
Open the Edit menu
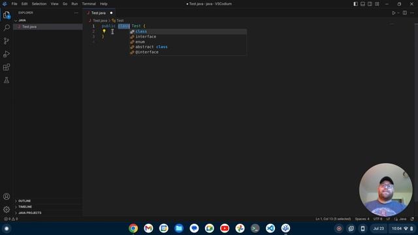(25, 4)
